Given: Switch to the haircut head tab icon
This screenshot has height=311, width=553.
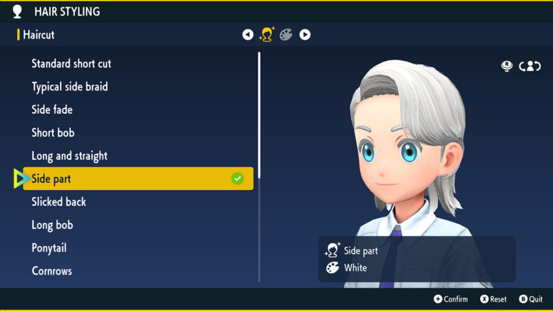Looking at the screenshot, I should pyautogui.click(x=267, y=34).
